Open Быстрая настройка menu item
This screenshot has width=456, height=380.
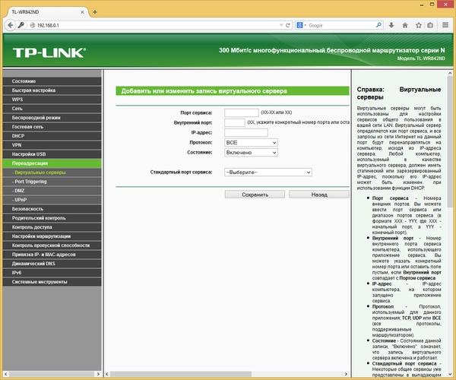pyautogui.click(x=52, y=90)
